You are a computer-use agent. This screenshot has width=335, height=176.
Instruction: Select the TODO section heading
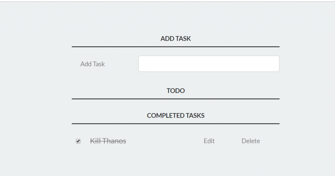[x=176, y=91]
